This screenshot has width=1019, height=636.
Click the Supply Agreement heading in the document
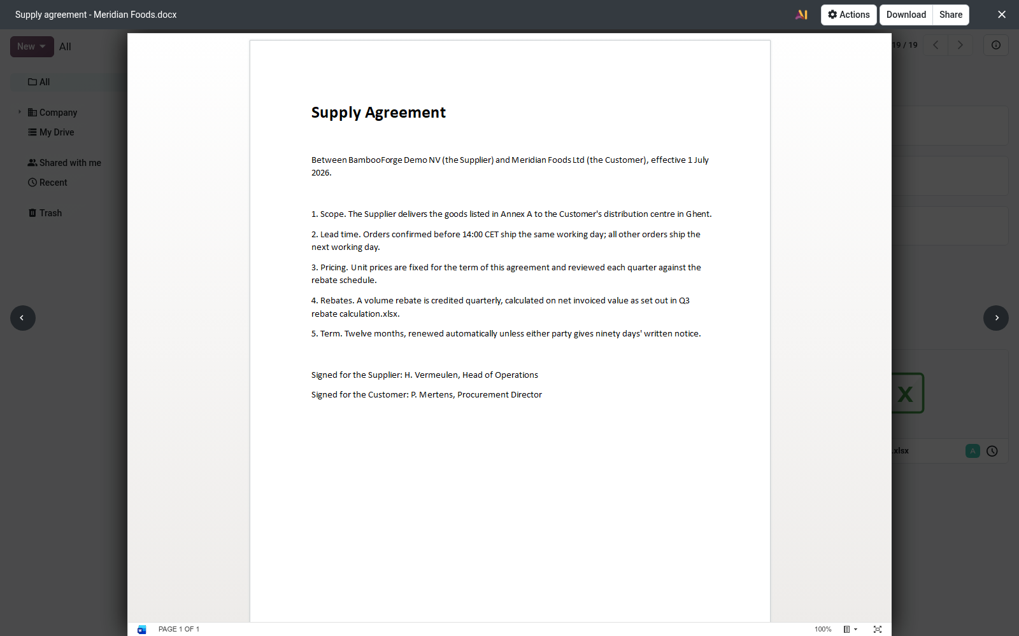(378, 113)
